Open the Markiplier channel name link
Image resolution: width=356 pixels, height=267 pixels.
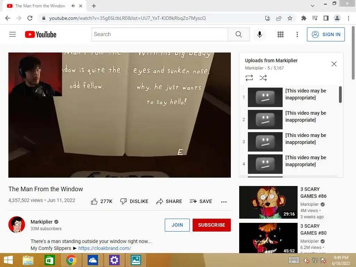[x=42, y=222]
